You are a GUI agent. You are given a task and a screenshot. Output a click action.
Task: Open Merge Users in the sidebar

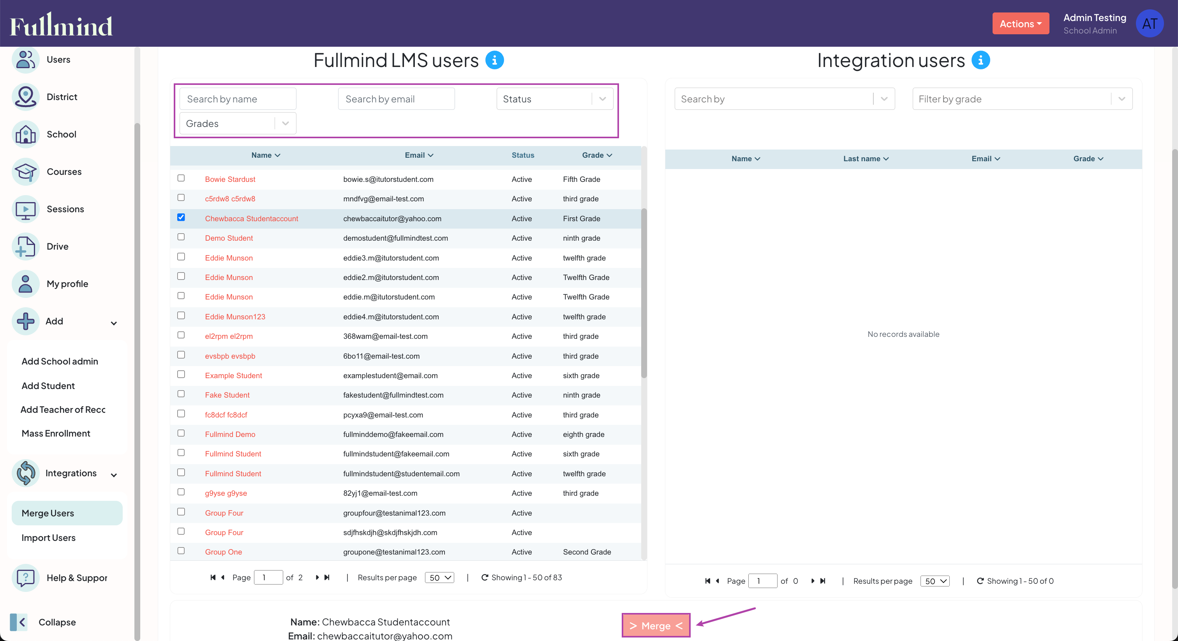point(48,512)
